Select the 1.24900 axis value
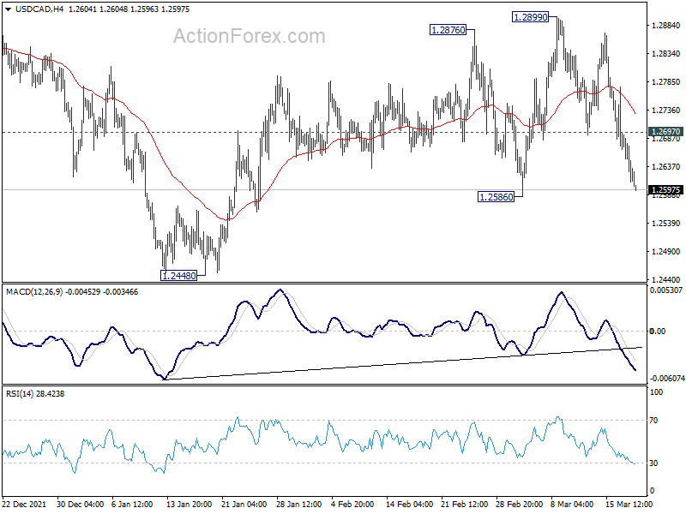Image resolution: width=686 pixels, height=514 pixels. click(x=666, y=252)
